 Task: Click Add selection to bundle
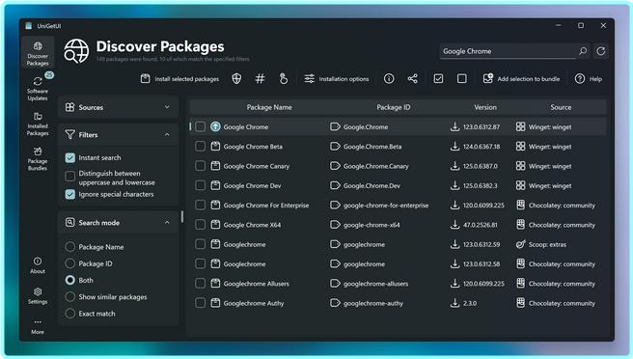522,79
